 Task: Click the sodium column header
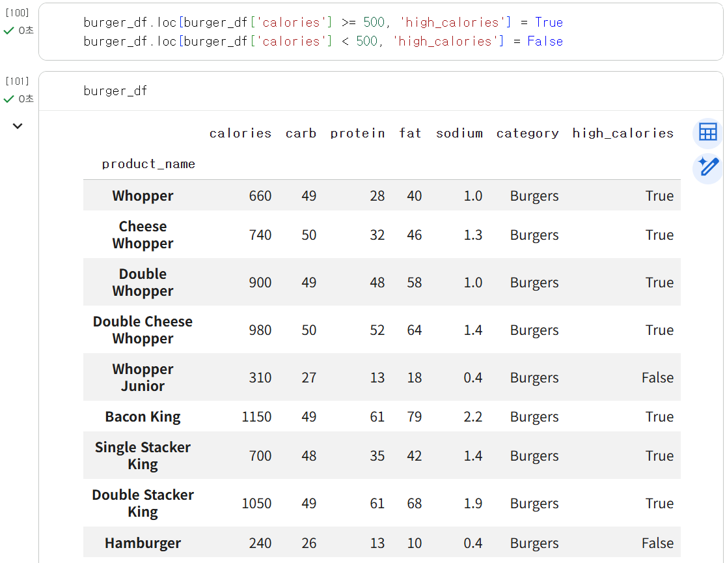pyautogui.click(x=459, y=134)
